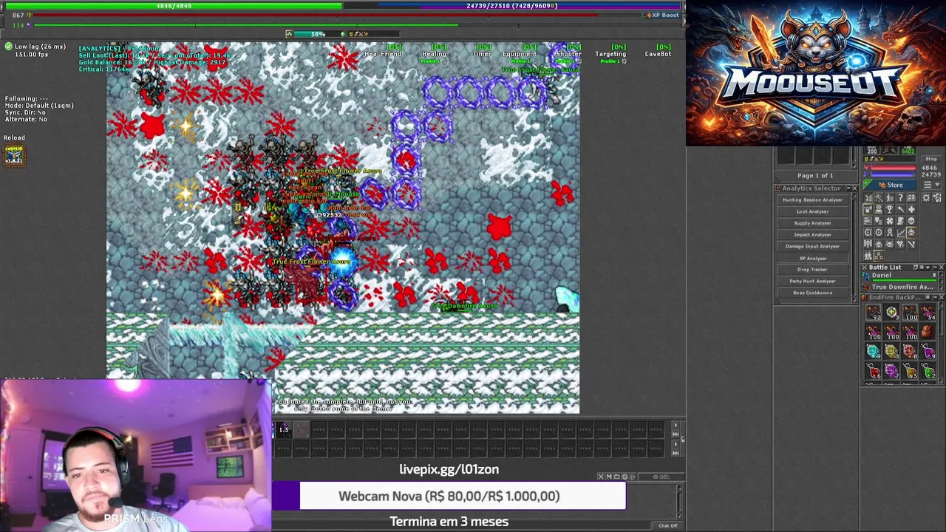Viewport: 946px width, 532px height.
Task: Click the circular target icon
Action: [x=879, y=232]
